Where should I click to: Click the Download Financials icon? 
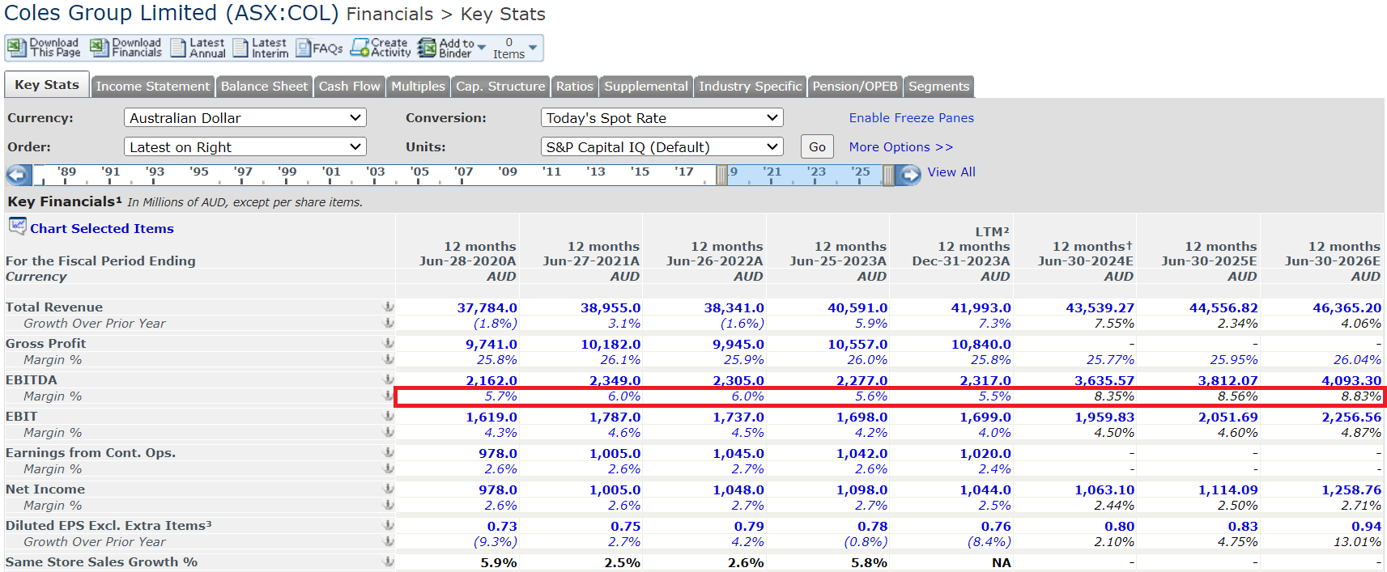(99, 48)
